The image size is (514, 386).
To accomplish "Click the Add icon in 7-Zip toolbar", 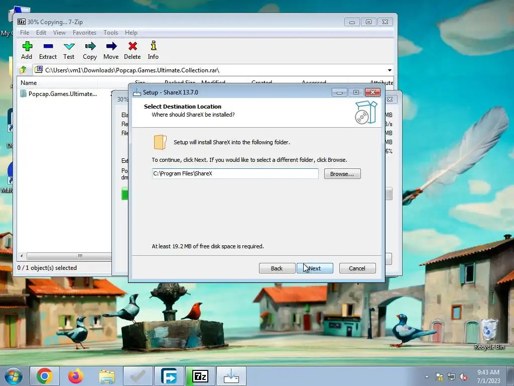I will (x=27, y=50).
